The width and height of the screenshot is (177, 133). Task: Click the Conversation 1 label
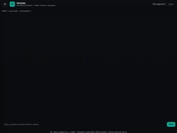pos(25,11)
